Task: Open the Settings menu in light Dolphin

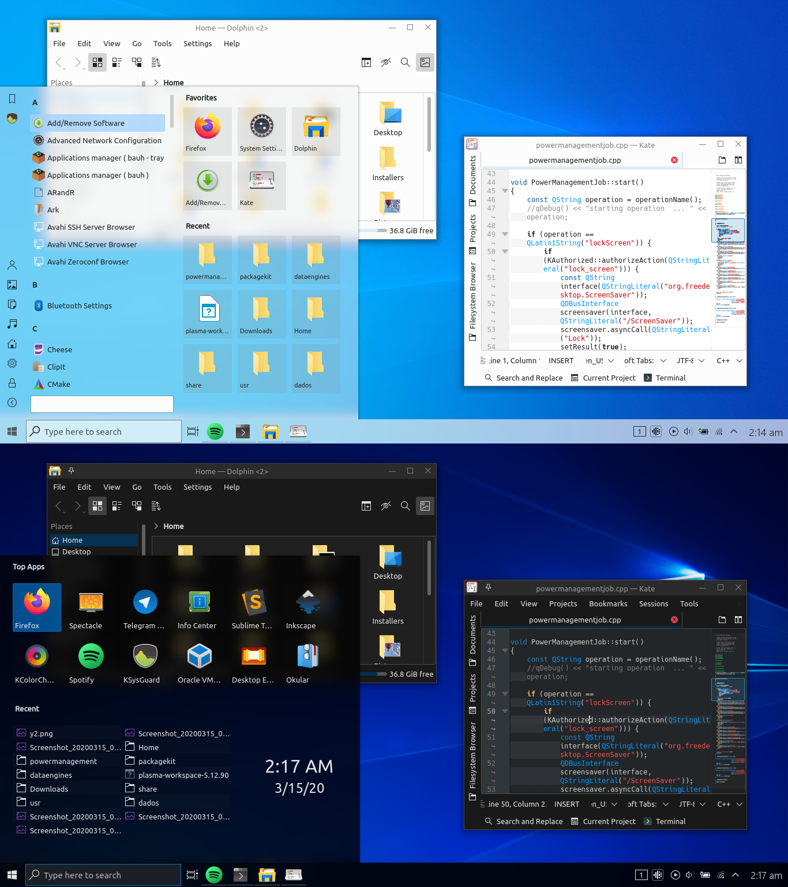Action: [x=197, y=43]
